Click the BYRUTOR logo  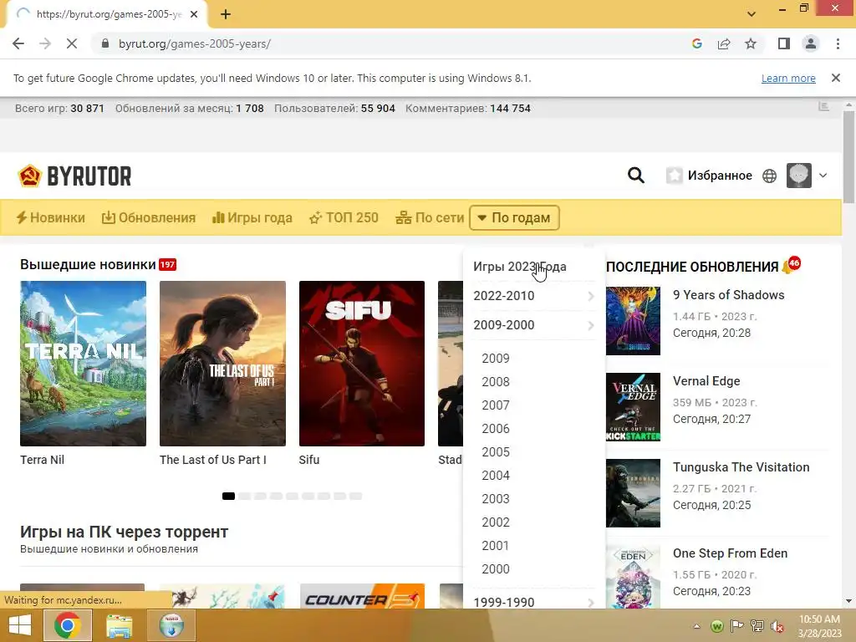(74, 176)
